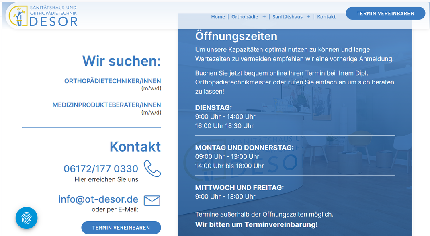The width and height of the screenshot is (430, 236).
Task: Open the Kontakt navigation link
Action: coord(326,17)
